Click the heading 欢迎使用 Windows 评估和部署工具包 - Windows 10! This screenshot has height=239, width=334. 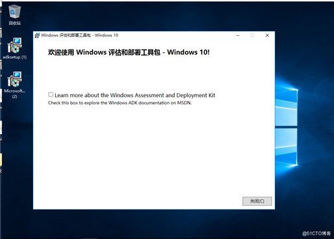coord(129,52)
